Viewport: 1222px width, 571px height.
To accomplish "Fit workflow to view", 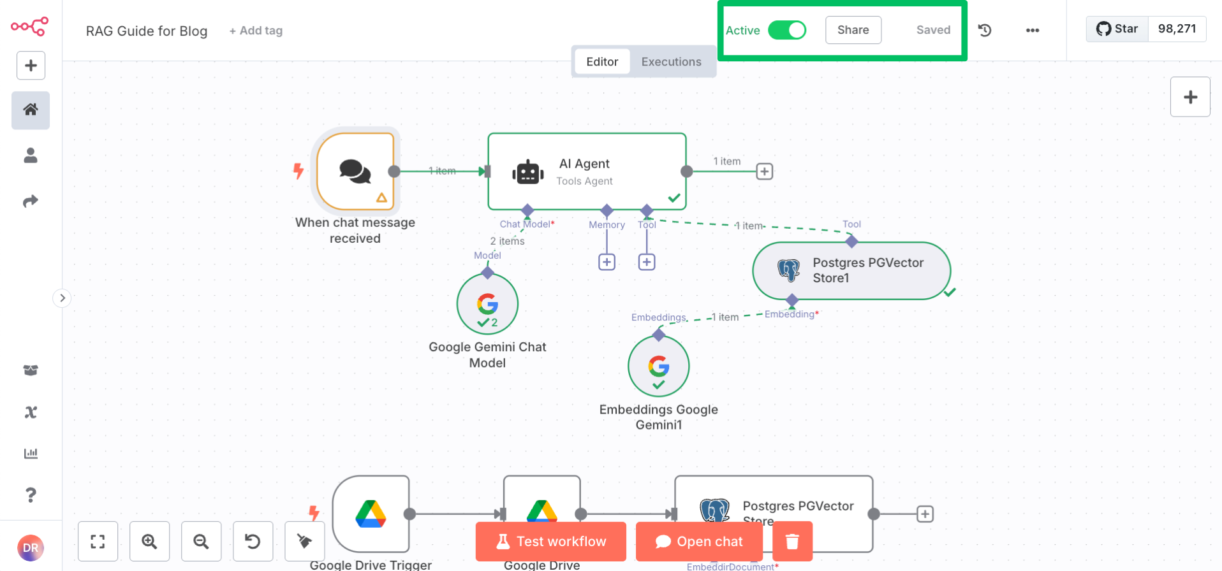I will click(98, 541).
